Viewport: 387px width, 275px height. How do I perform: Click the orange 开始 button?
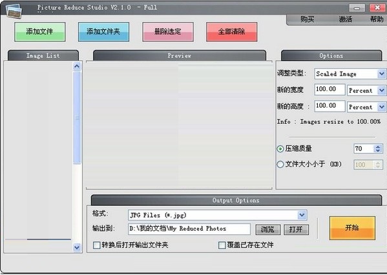pos(352,228)
